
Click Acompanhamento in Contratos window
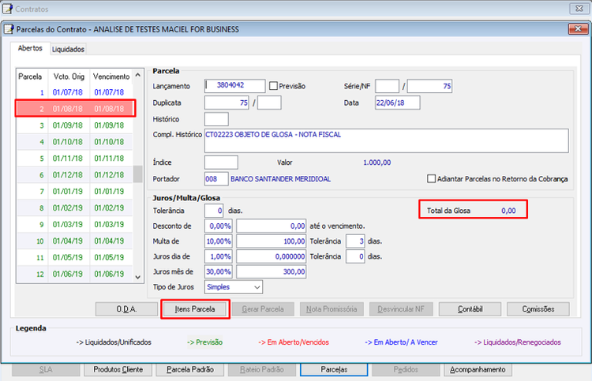click(478, 370)
